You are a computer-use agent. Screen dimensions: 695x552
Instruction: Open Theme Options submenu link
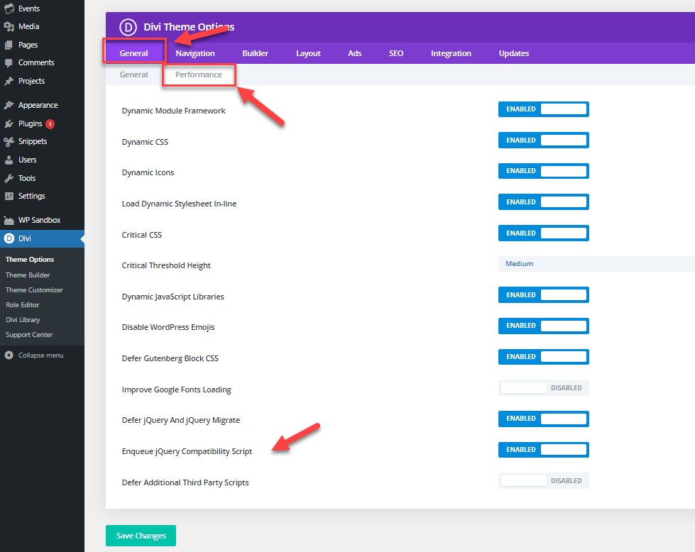click(30, 260)
